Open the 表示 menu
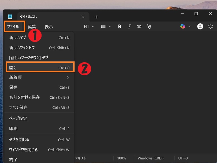The image size is (217, 164). tap(49, 27)
